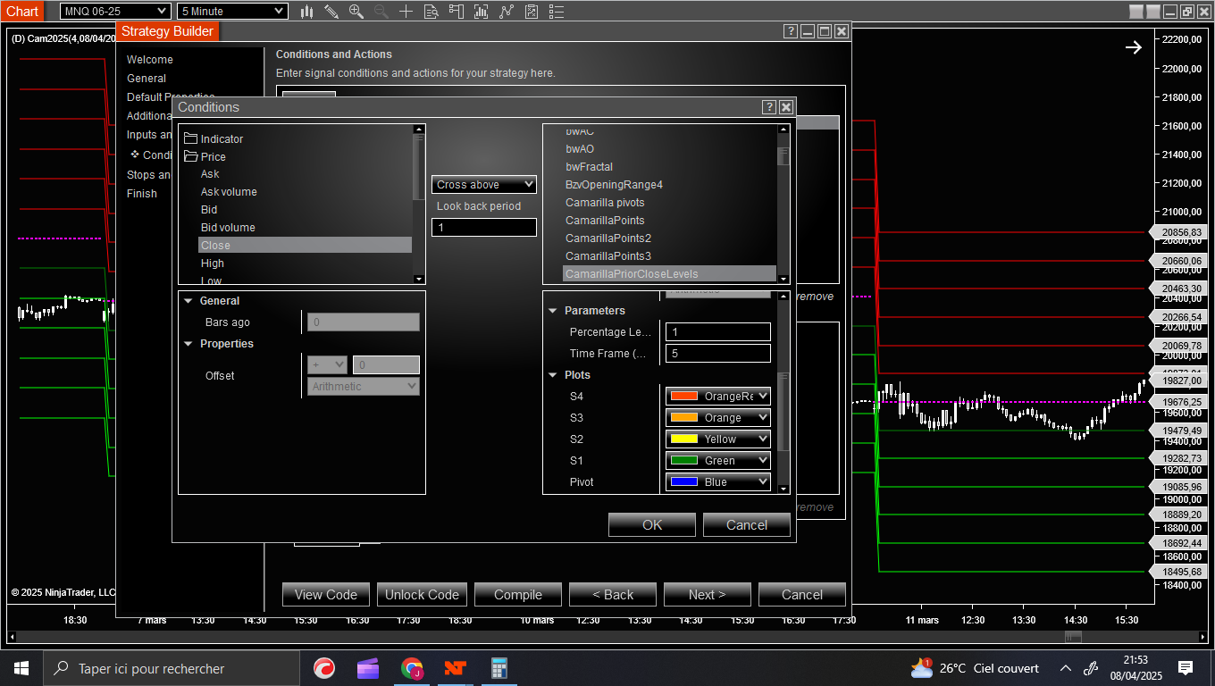
Task: Select the drawing tools pencil icon
Action: (331, 12)
